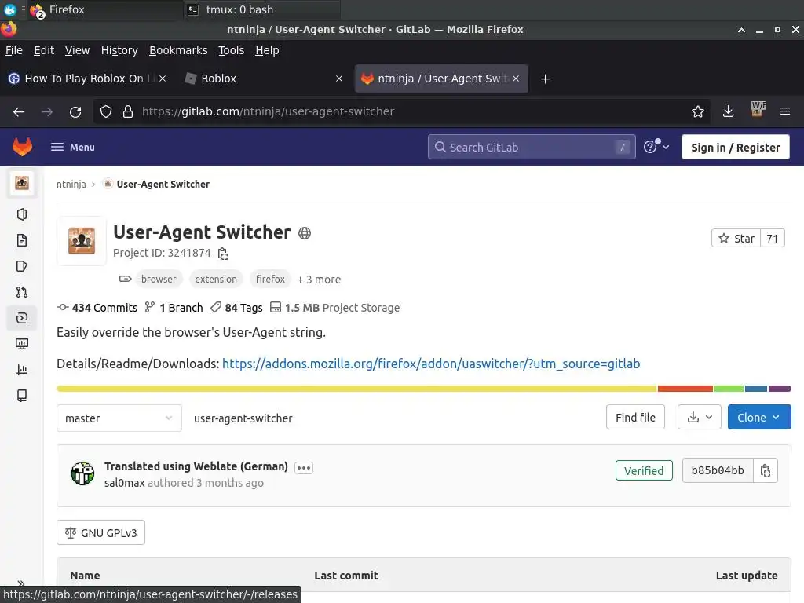Open Monitor sidebar icon

(x=21, y=344)
